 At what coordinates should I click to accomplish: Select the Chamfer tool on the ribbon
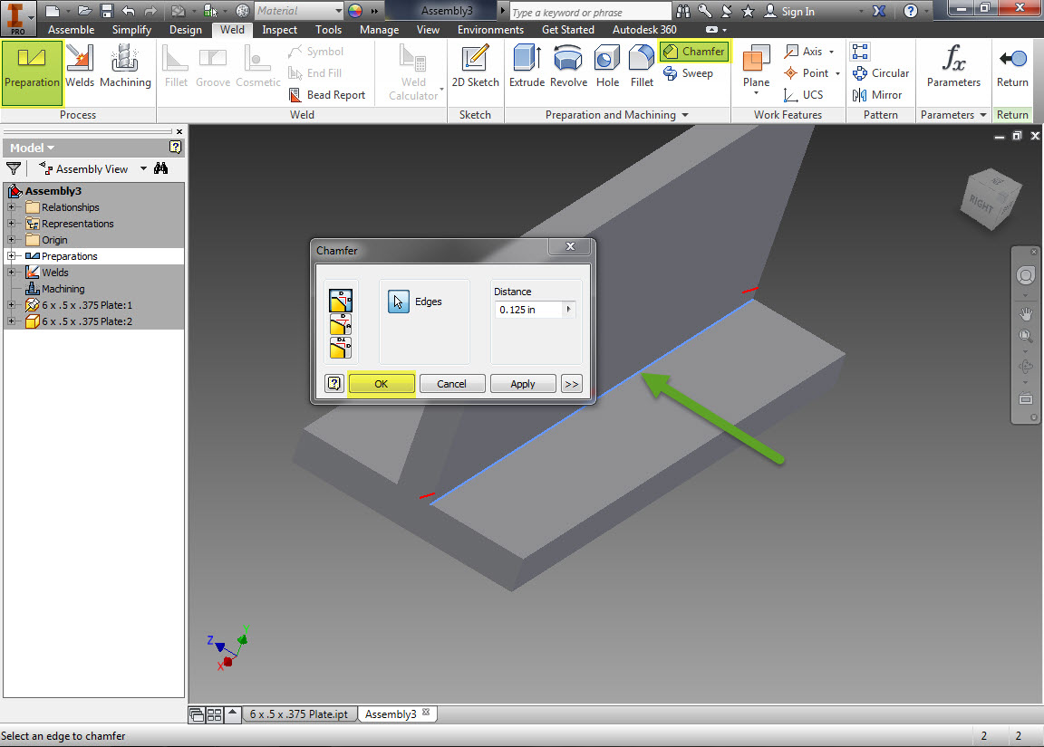[694, 52]
